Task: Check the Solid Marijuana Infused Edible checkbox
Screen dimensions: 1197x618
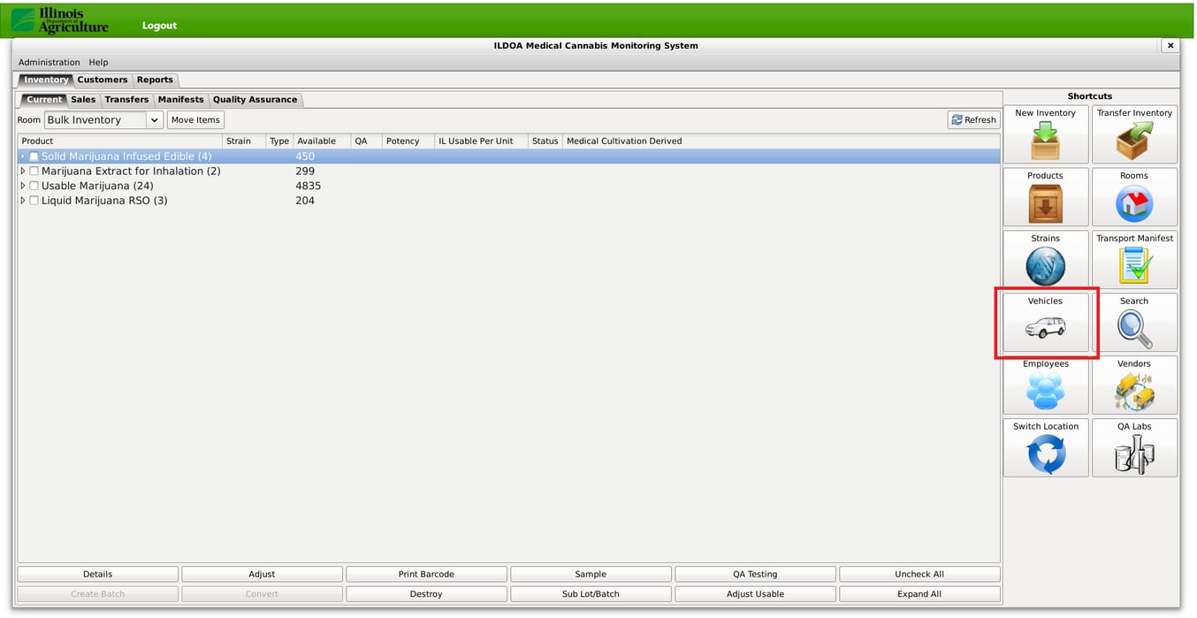Action: [x=33, y=156]
